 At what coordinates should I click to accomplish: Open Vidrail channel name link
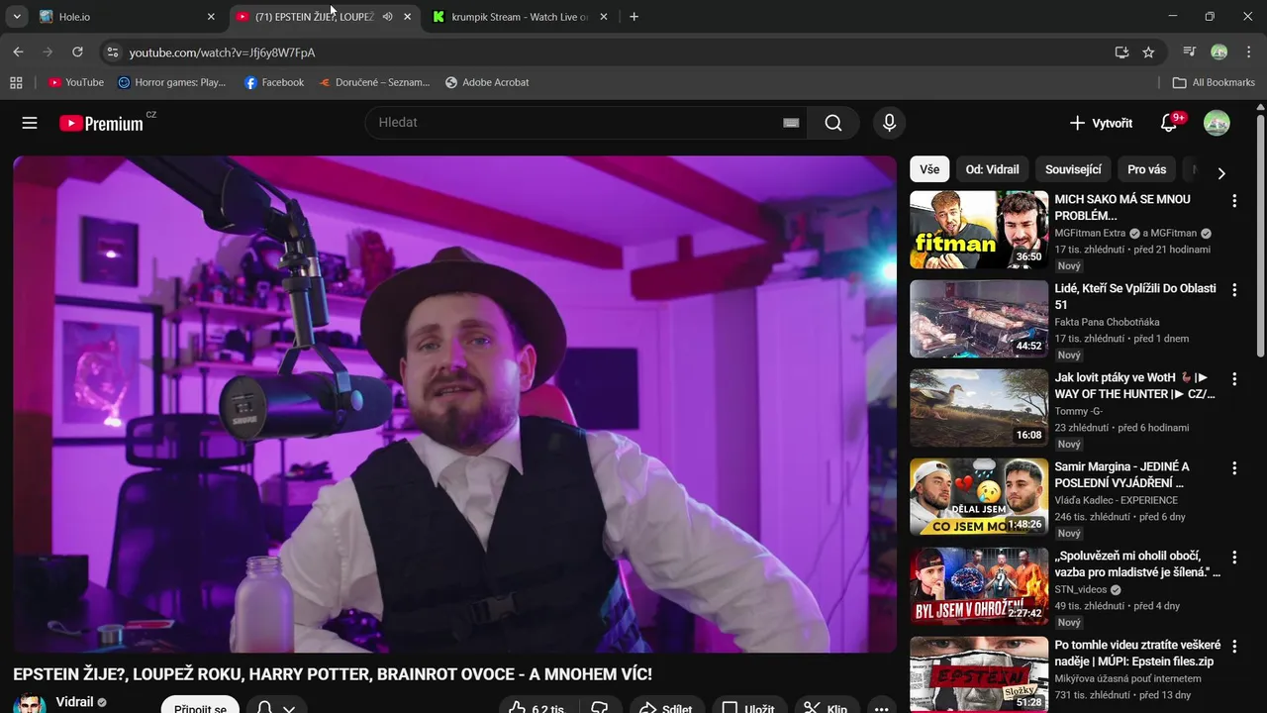coord(75,702)
